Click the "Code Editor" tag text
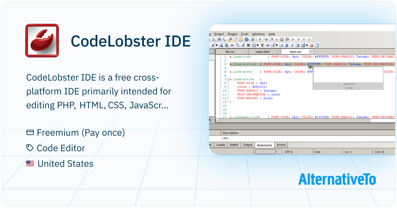Image resolution: width=397 pixels, height=208 pixels. 61,148
